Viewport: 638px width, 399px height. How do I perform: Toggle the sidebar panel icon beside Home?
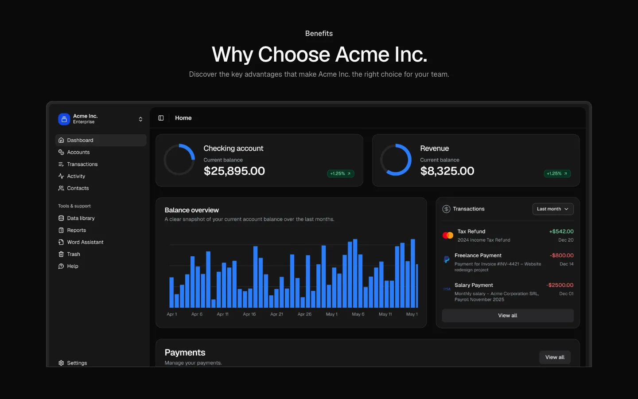[x=161, y=118]
